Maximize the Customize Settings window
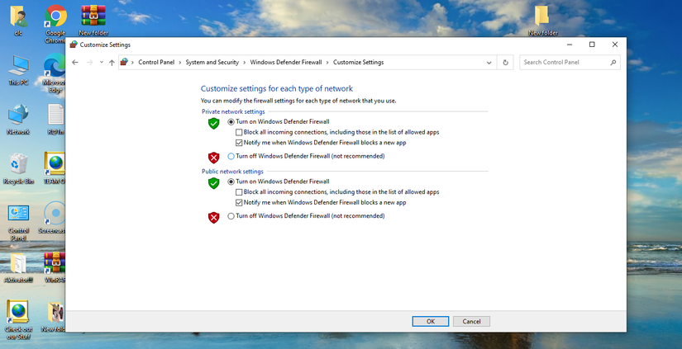682x349 pixels. click(592, 45)
